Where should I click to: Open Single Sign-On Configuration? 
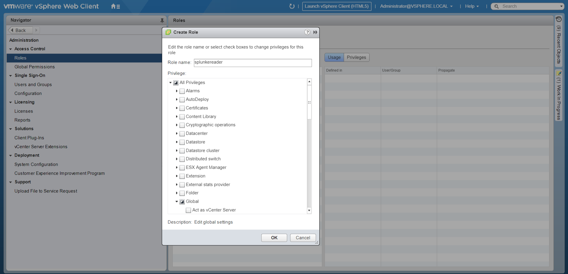28,93
